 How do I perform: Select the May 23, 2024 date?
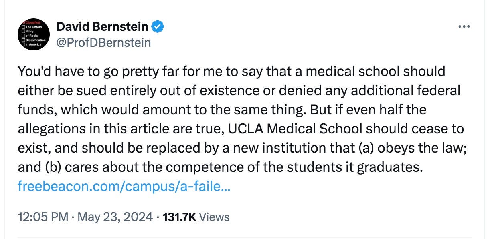115,217
